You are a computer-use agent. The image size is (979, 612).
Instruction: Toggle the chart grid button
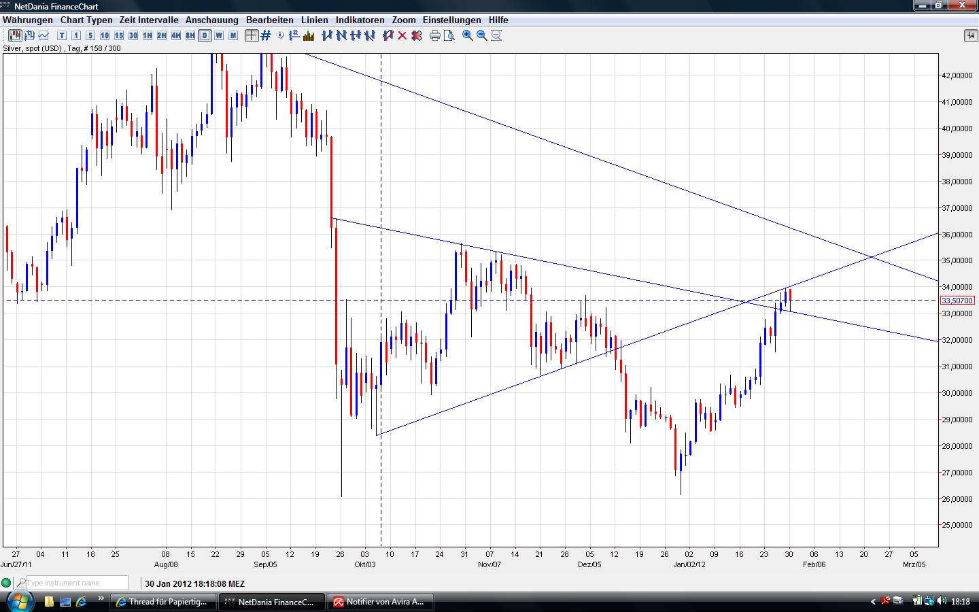point(266,35)
